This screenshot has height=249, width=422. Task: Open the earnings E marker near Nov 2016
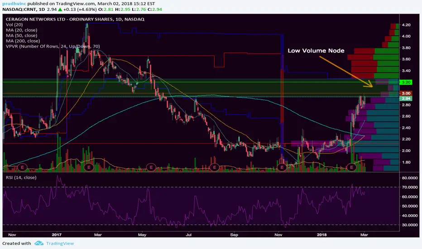(x=22, y=168)
